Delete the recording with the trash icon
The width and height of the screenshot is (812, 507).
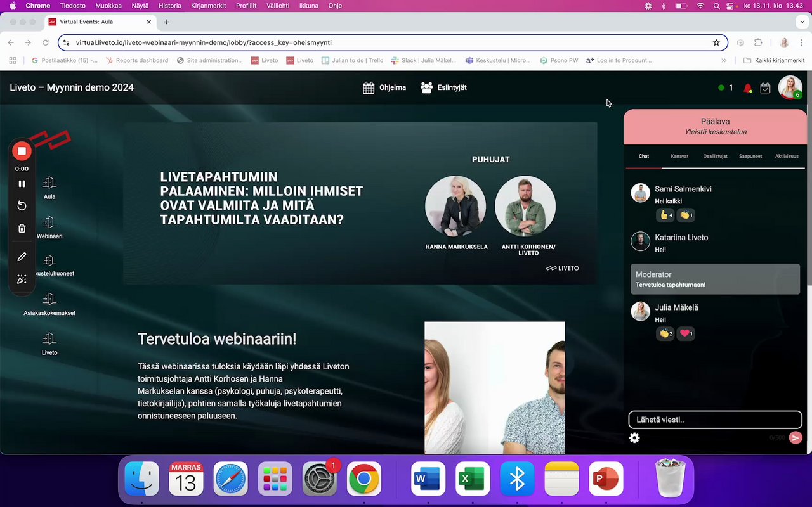pyautogui.click(x=22, y=228)
